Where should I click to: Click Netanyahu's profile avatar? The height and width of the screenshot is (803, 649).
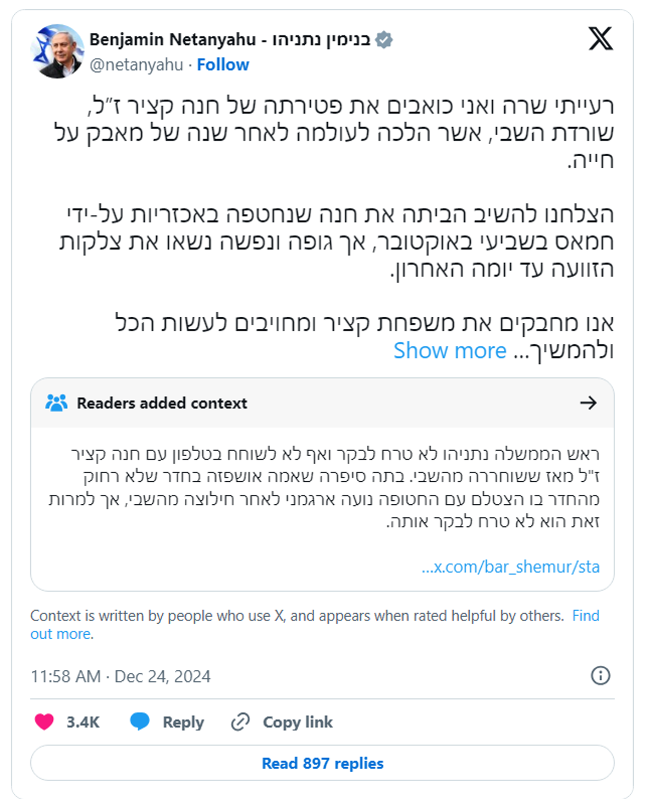(58, 51)
